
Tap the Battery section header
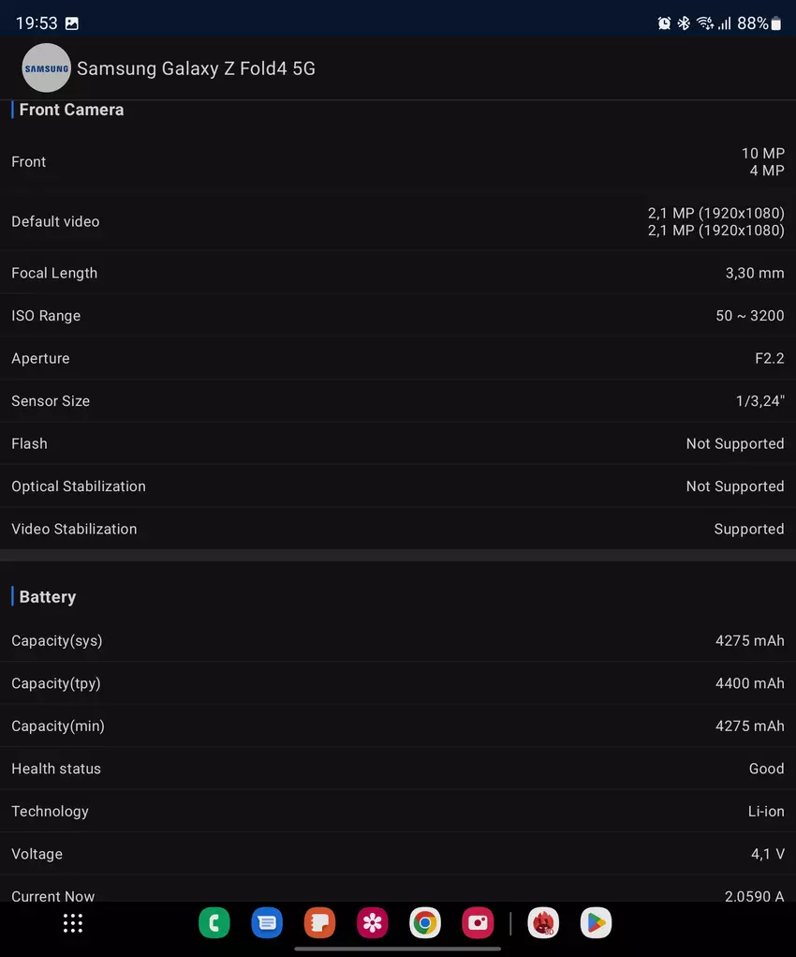point(47,597)
